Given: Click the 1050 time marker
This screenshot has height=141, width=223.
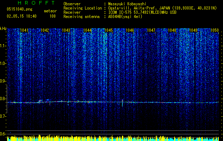Looking at the screenshot, I should tap(214, 30).
